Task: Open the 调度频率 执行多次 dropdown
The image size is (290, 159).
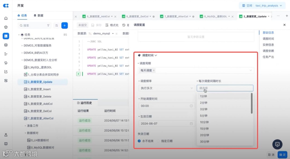Action: 167,88
